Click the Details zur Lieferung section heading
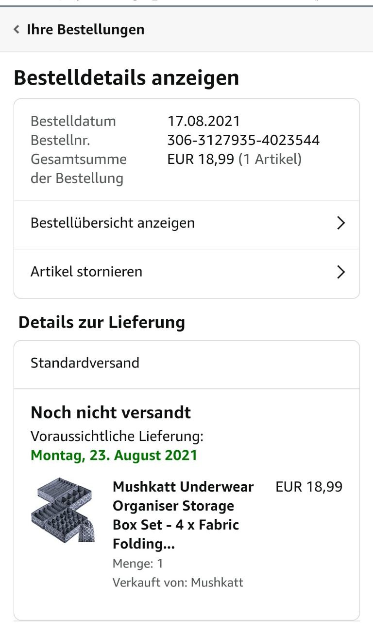The image size is (373, 623). coord(102,322)
